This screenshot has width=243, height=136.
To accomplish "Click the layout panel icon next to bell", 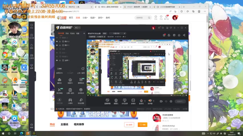I will tap(174, 35).
